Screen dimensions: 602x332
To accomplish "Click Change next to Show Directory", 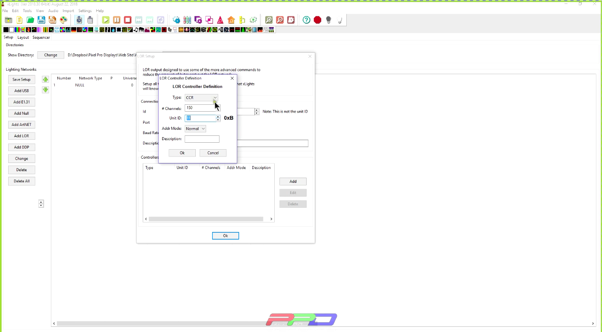I will point(51,55).
